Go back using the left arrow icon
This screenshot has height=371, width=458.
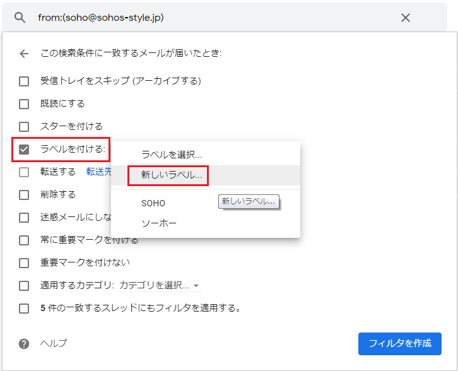click(x=24, y=54)
